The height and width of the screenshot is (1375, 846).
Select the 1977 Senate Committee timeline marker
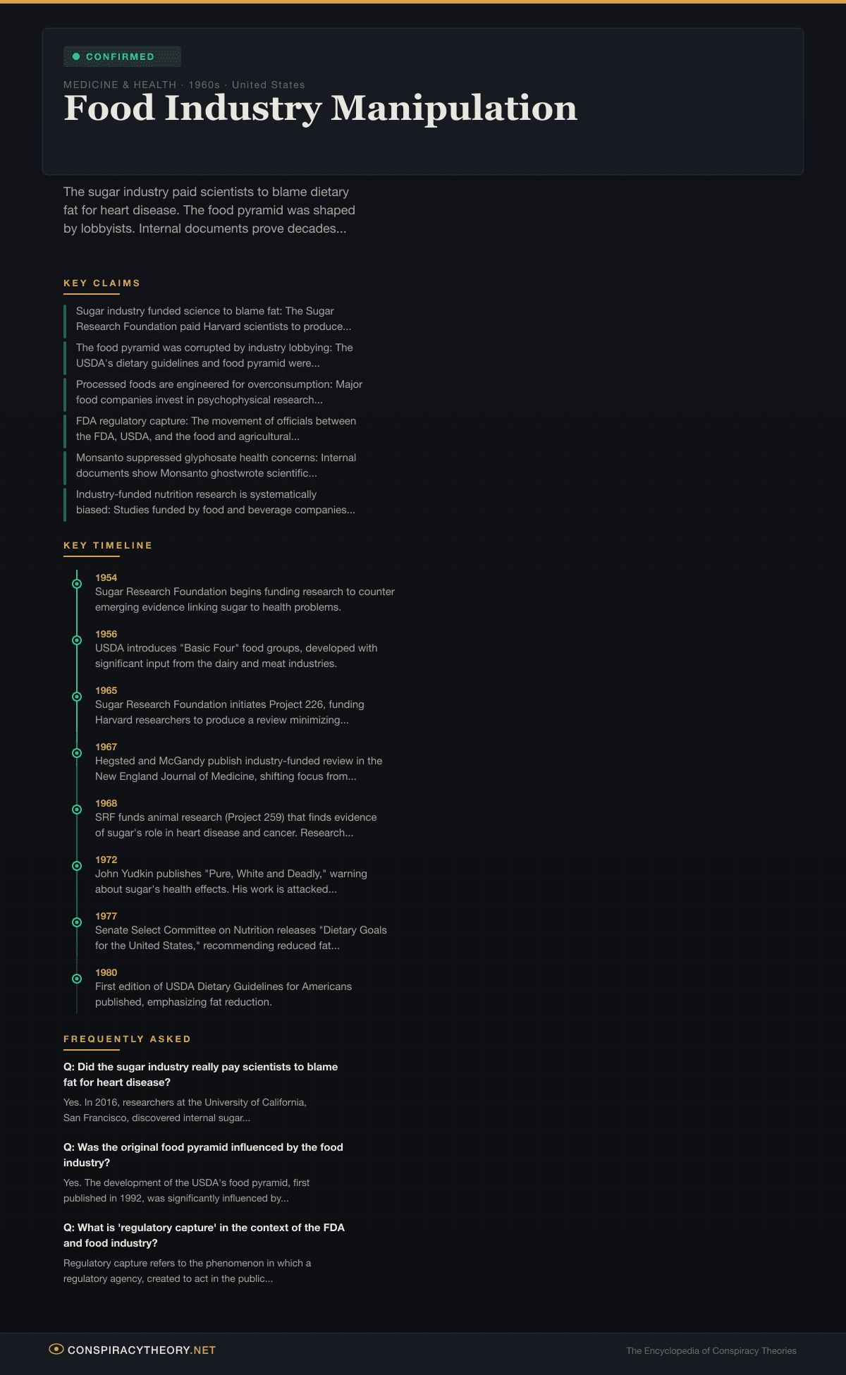(x=77, y=922)
